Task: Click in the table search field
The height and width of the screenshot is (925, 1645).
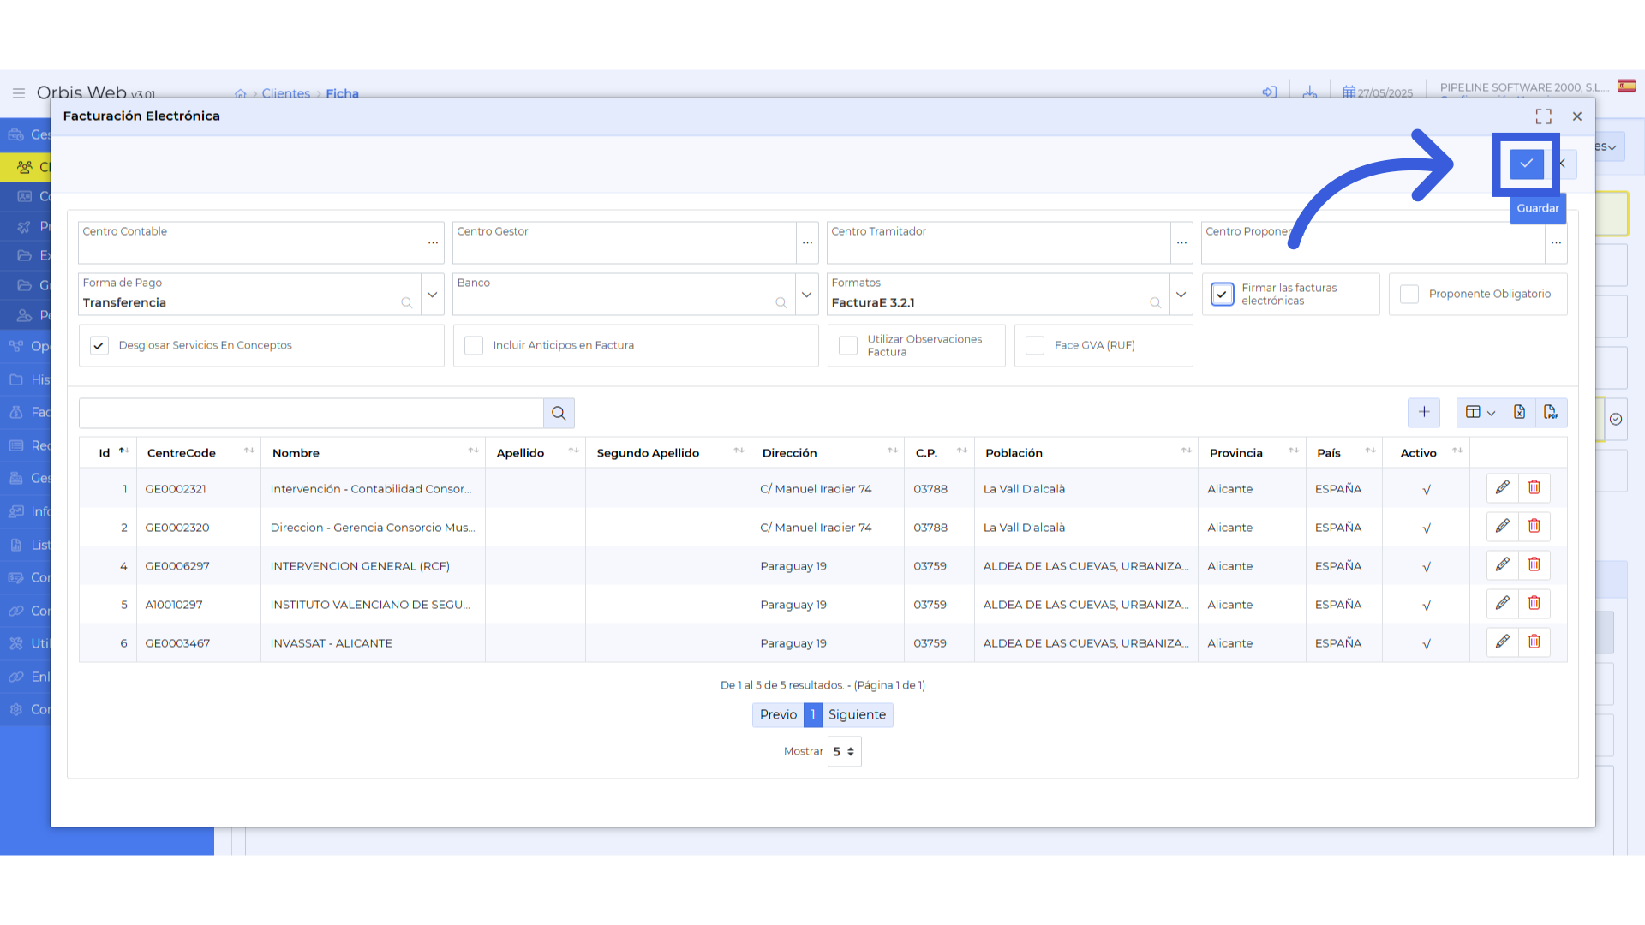Action: click(311, 413)
